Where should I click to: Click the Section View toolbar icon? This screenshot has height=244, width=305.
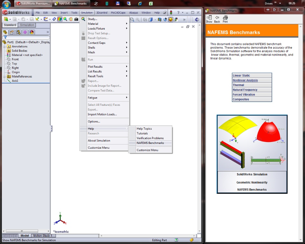coord(159,19)
